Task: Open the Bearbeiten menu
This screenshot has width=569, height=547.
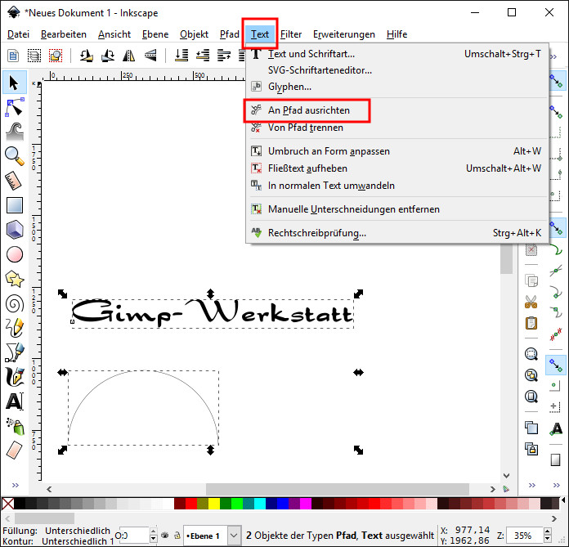Action: point(64,34)
